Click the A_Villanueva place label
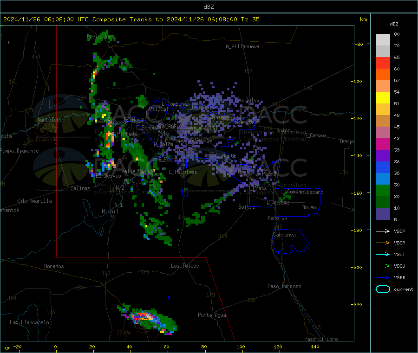Screen dimensions: 418x353 click(242, 46)
